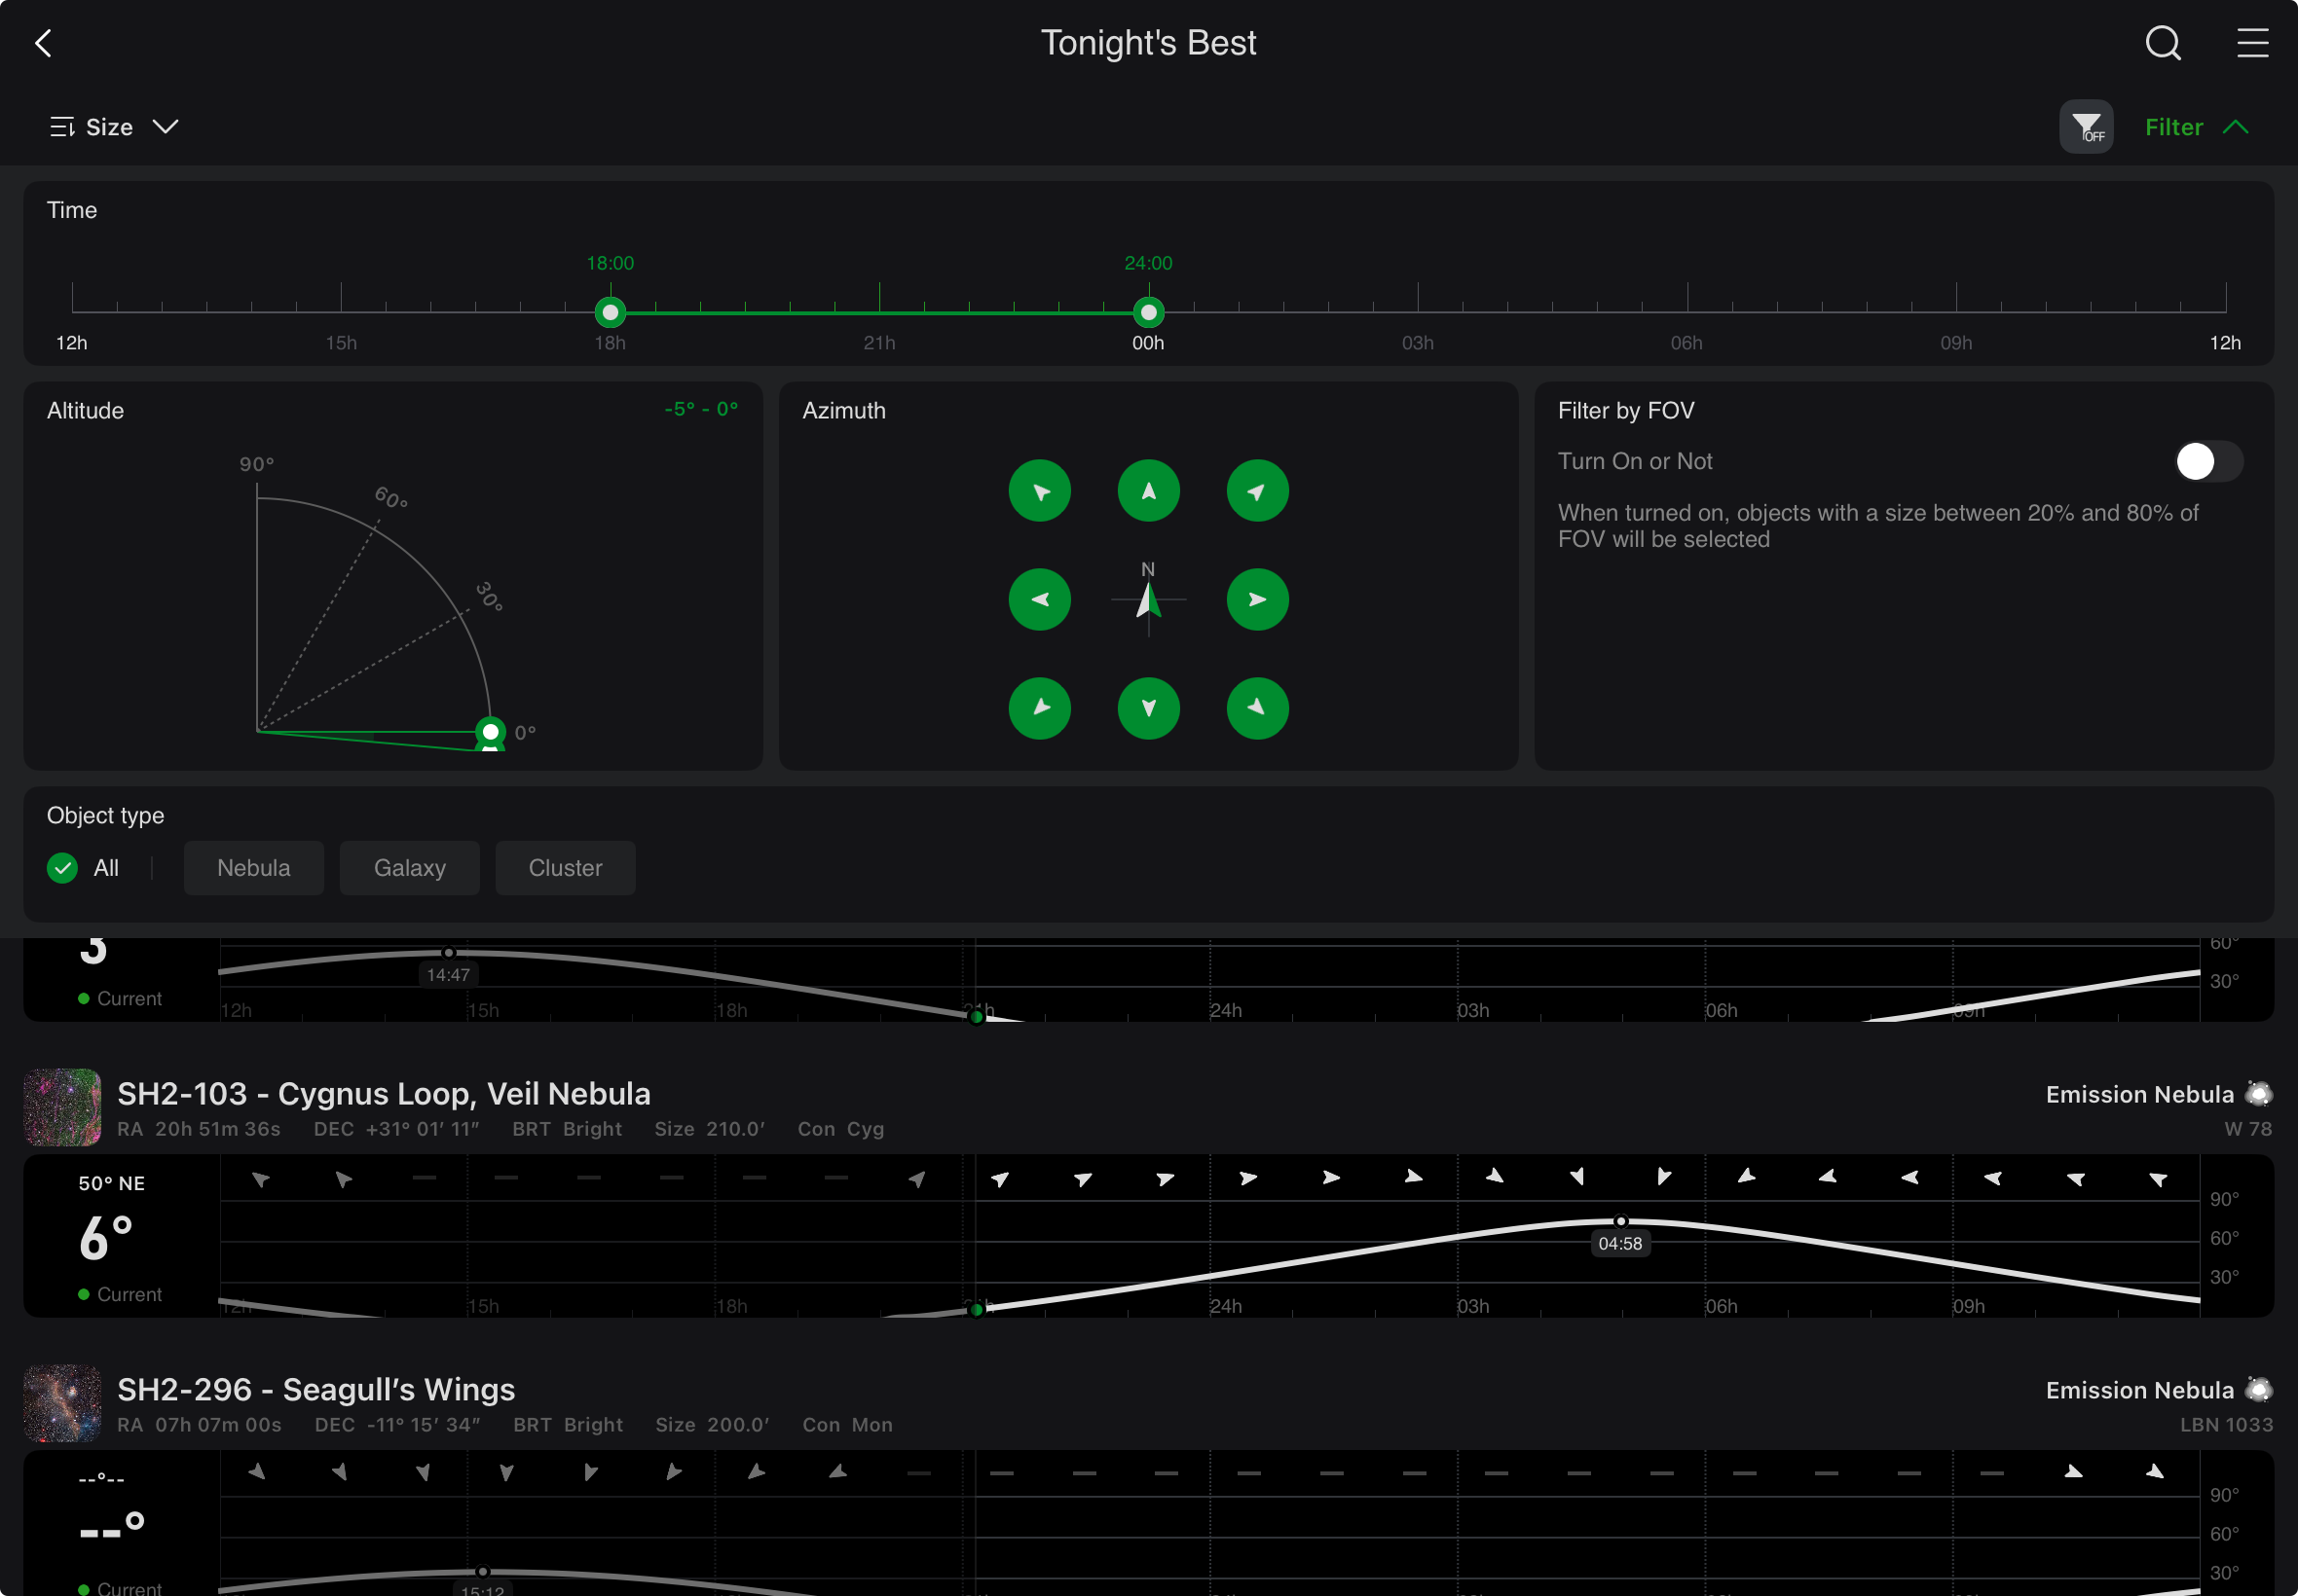Open the Veil Nebula thumbnail image

click(x=62, y=1108)
